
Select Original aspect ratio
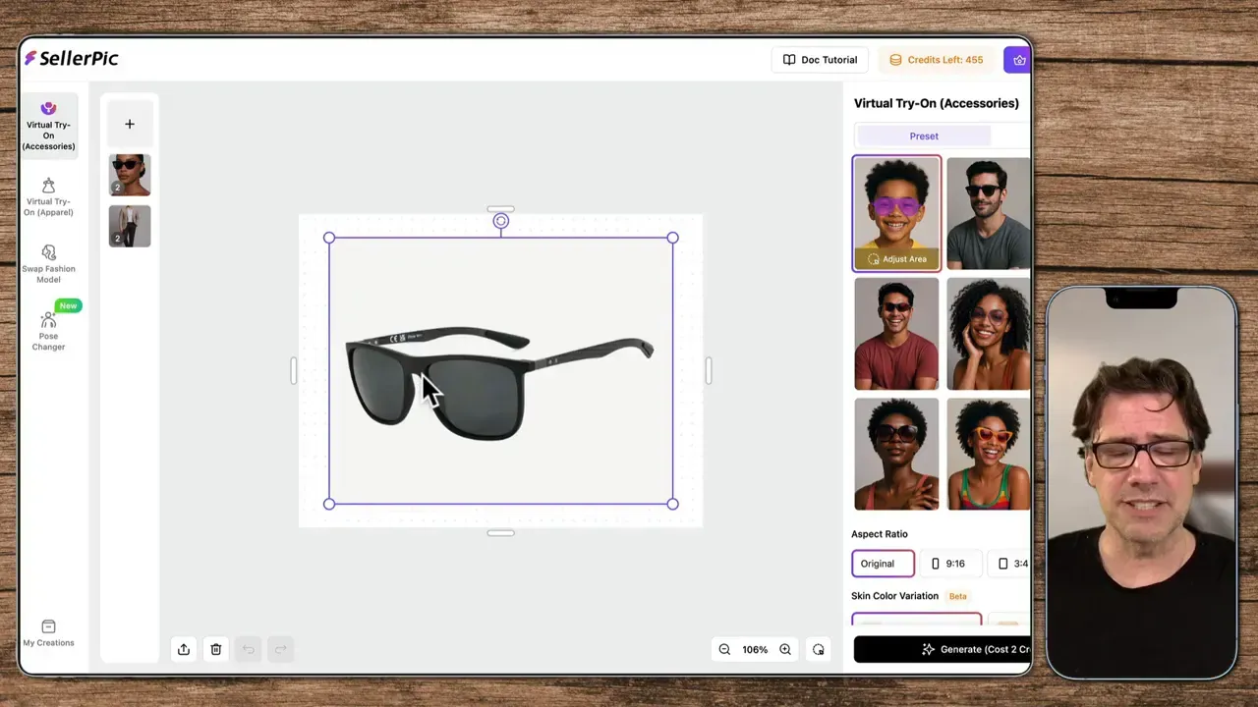pos(882,564)
